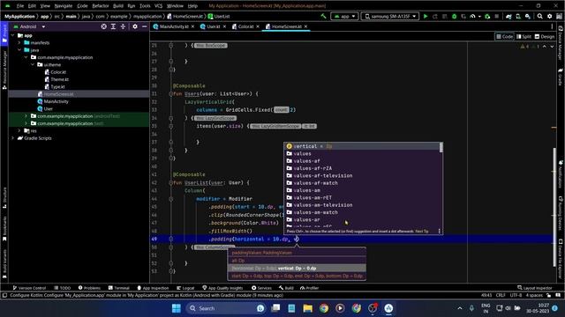
Task: Open Device Manager from the top toolbar icon
Action: [518, 16]
